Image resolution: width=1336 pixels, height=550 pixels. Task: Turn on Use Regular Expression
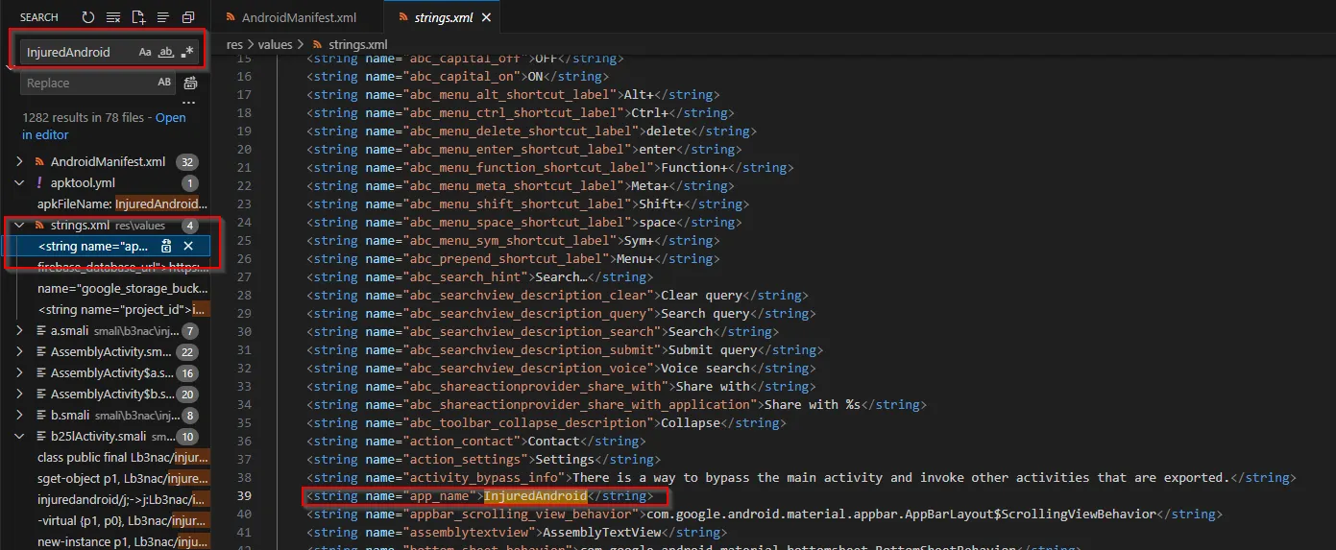(x=187, y=52)
